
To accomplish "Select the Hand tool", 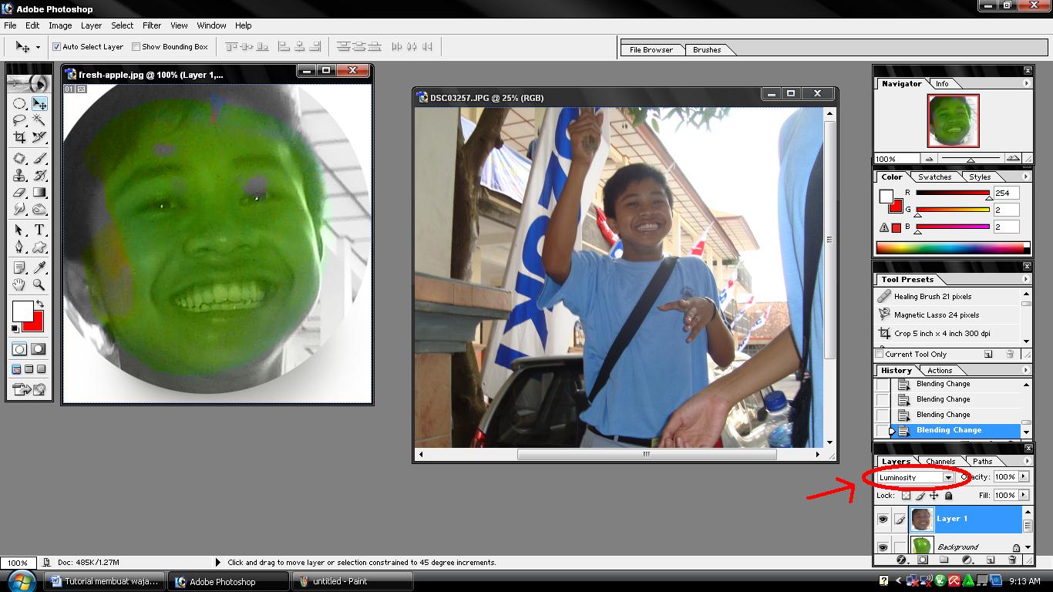I will coord(19,284).
